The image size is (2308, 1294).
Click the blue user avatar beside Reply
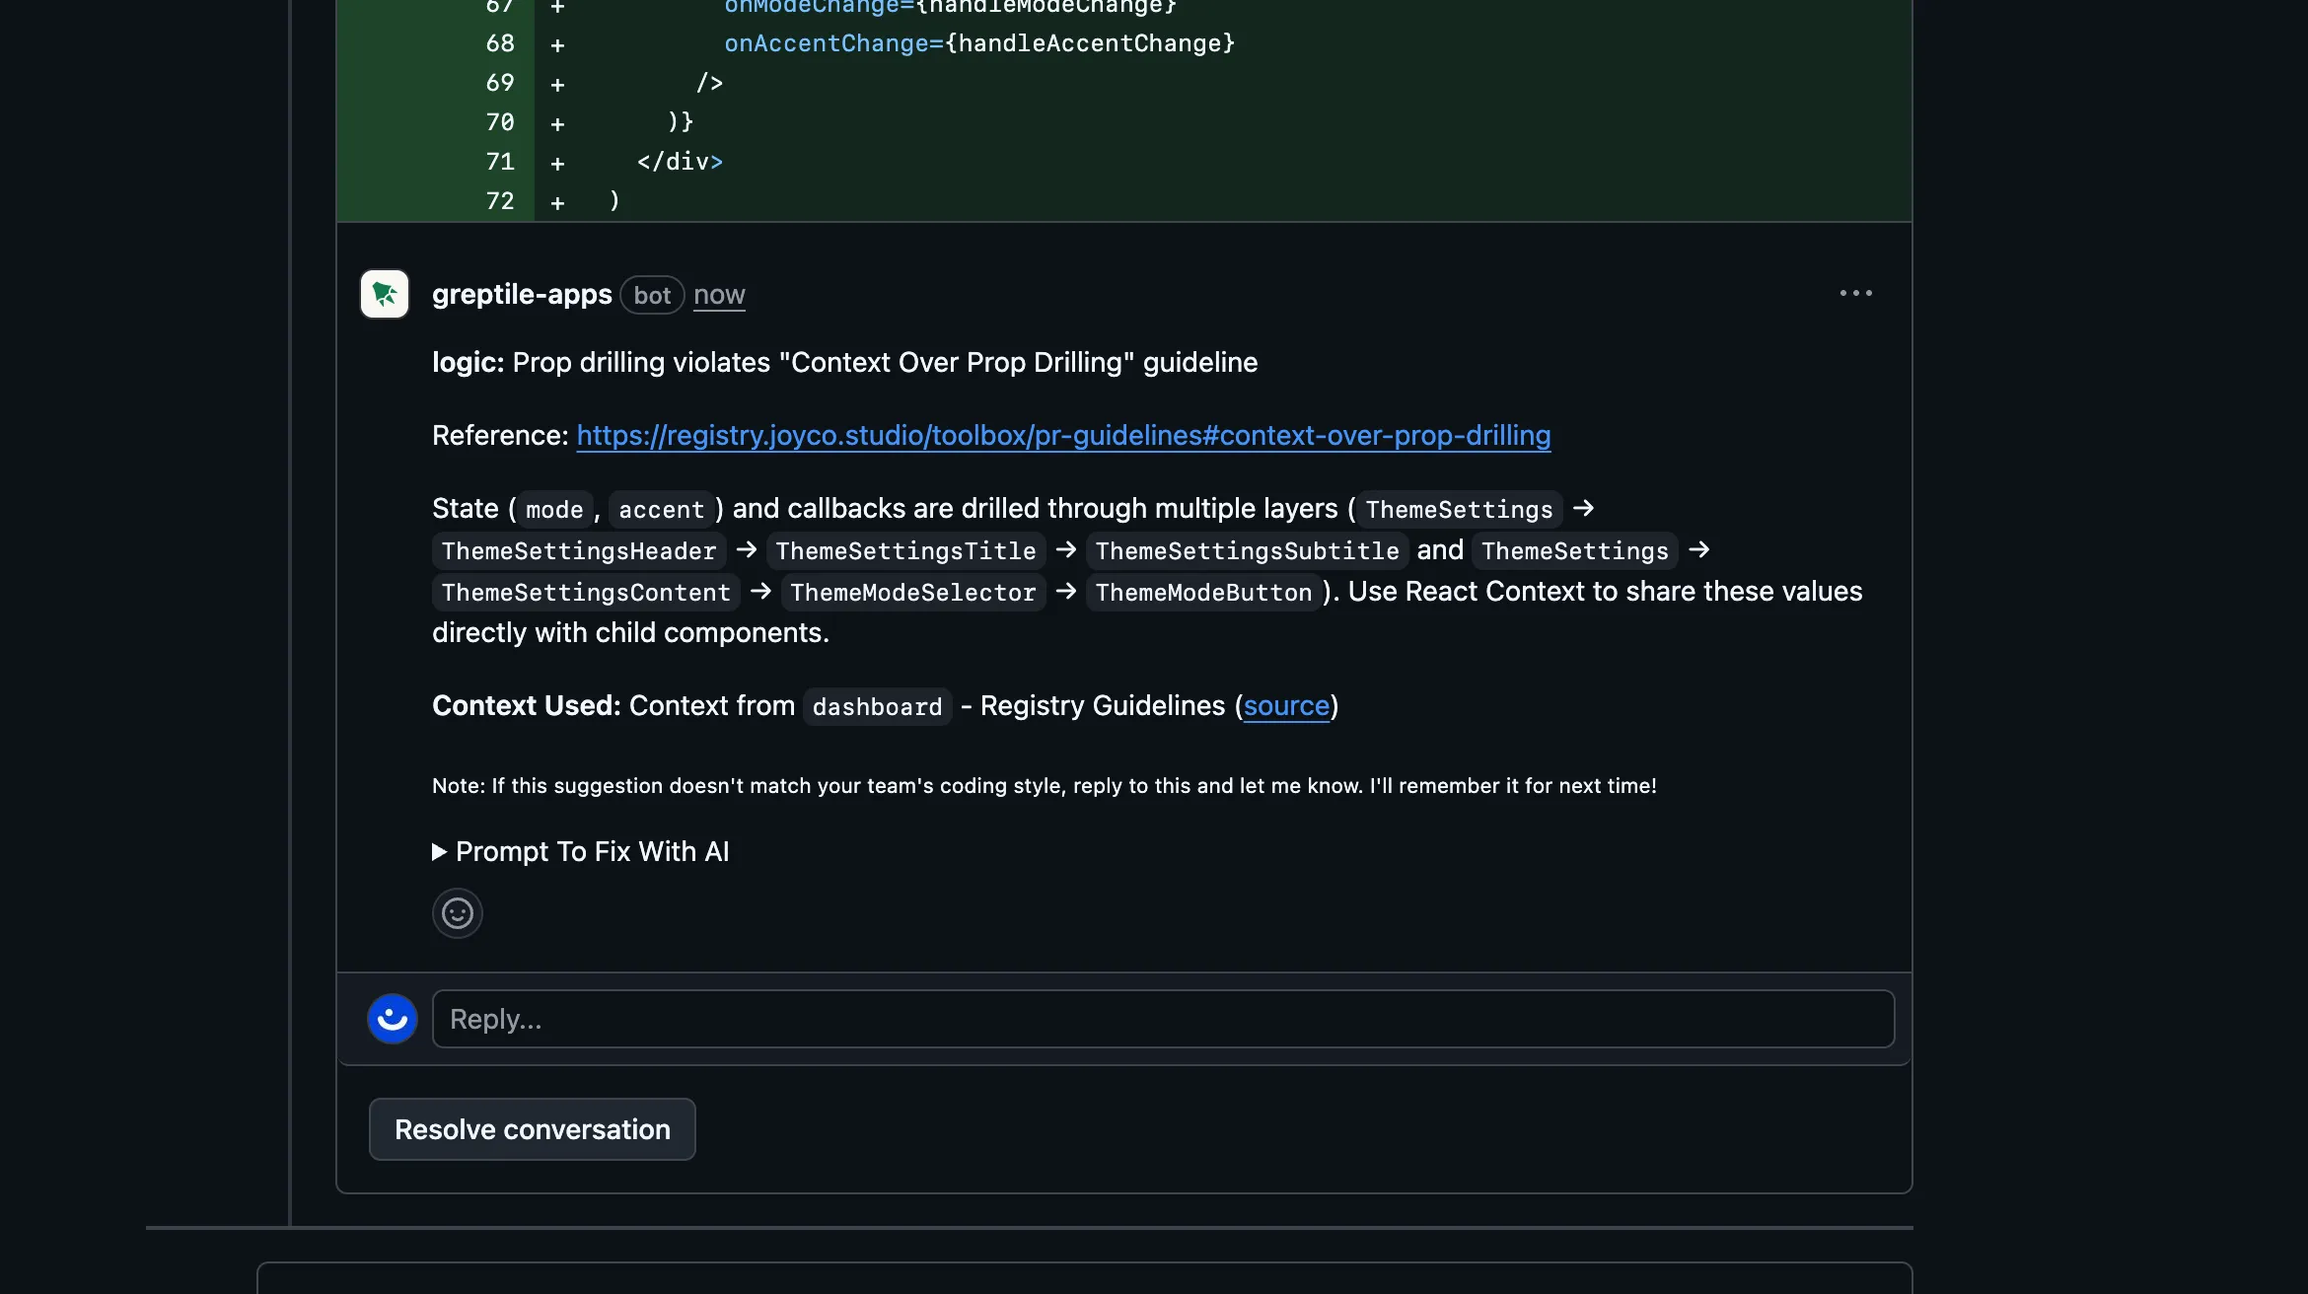pyautogui.click(x=393, y=1019)
